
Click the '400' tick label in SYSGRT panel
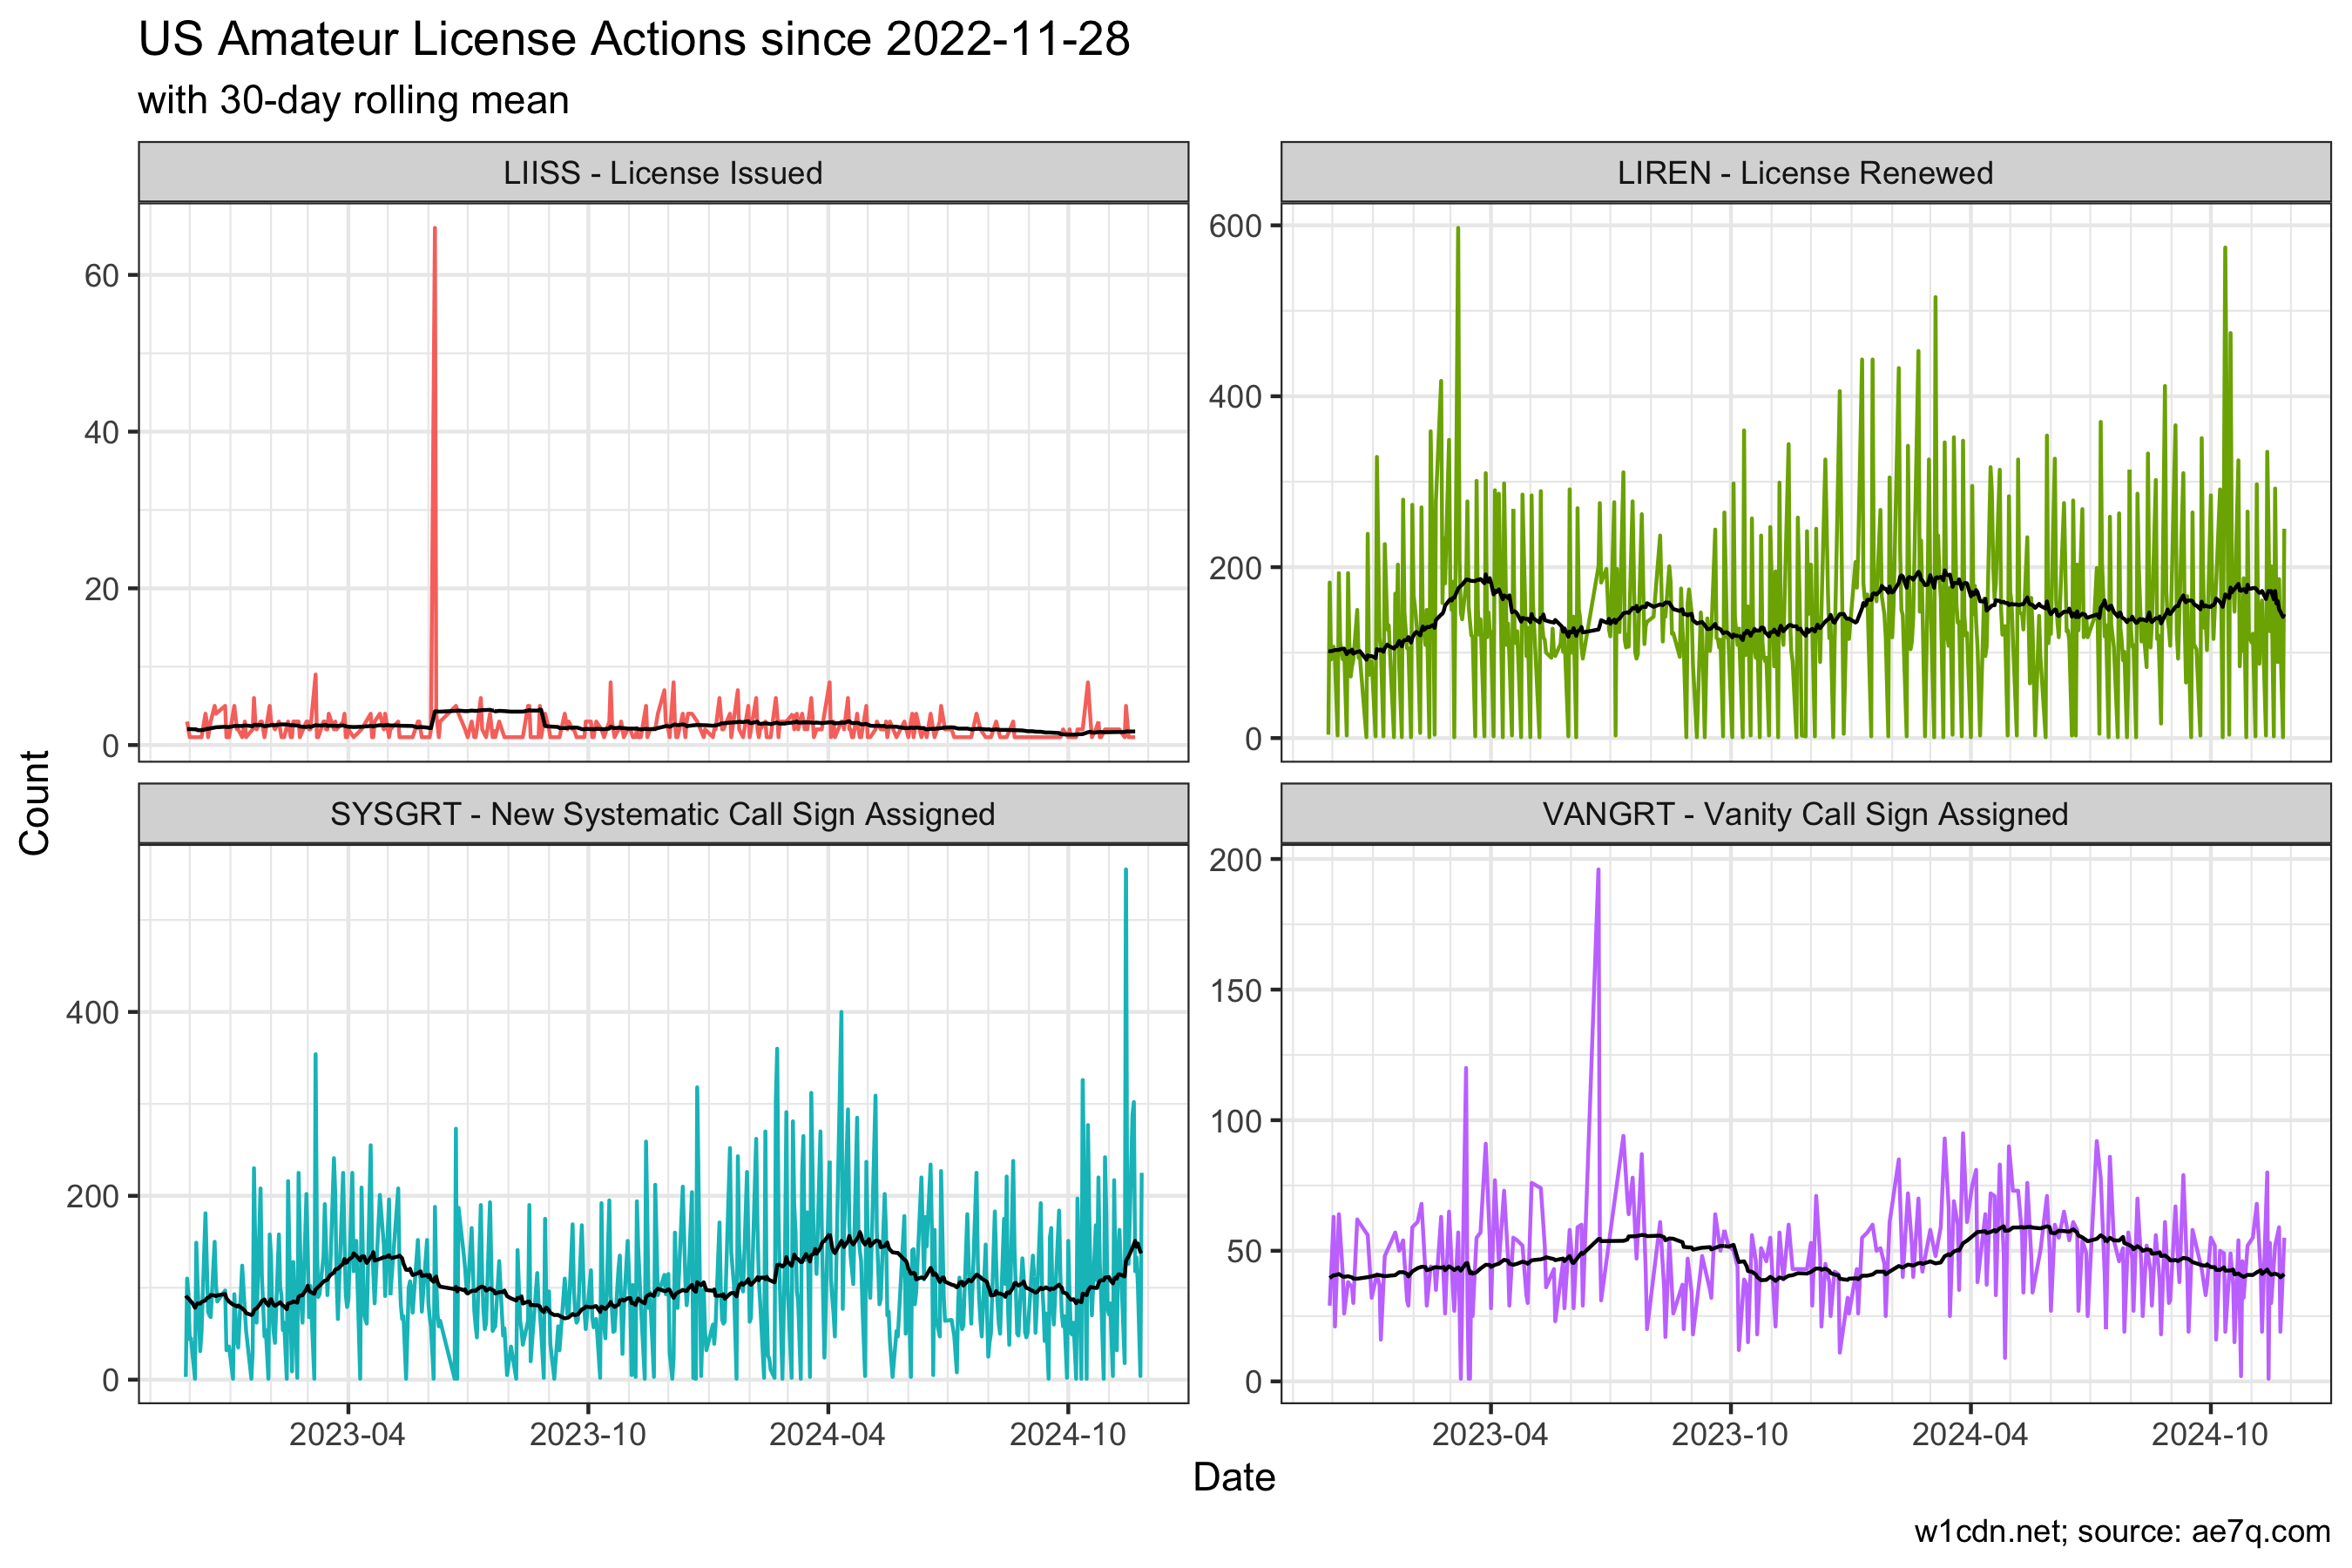coord(93,1013)
